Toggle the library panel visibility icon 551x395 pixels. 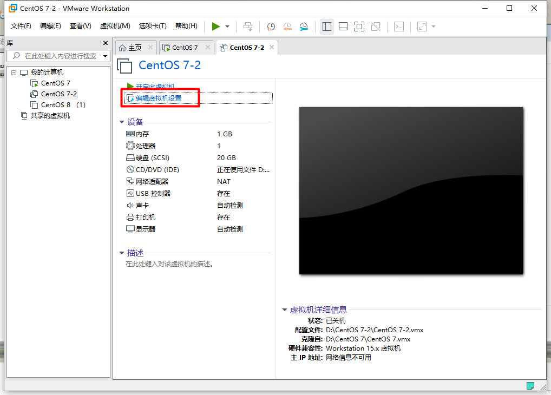point(326,26)
